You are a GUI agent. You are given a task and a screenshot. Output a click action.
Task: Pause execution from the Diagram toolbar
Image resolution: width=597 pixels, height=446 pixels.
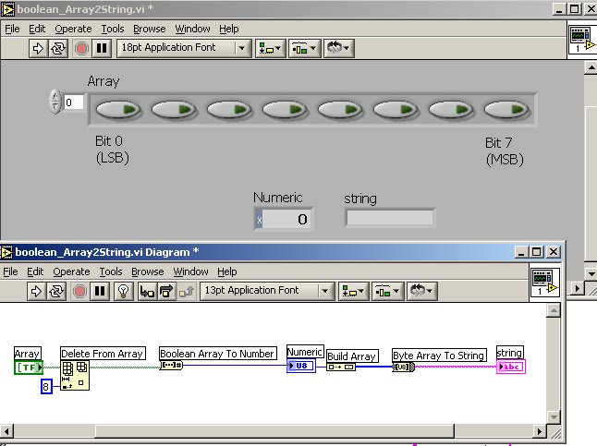tap(100, 292)
